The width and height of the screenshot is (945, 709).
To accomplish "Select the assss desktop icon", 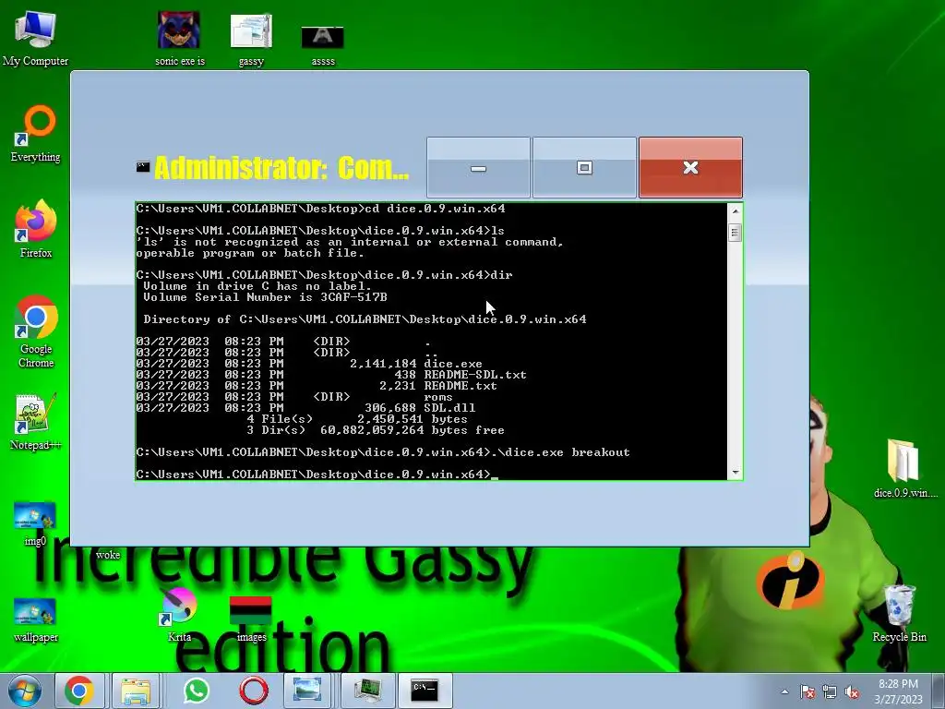I will click(x=322, y=44).
